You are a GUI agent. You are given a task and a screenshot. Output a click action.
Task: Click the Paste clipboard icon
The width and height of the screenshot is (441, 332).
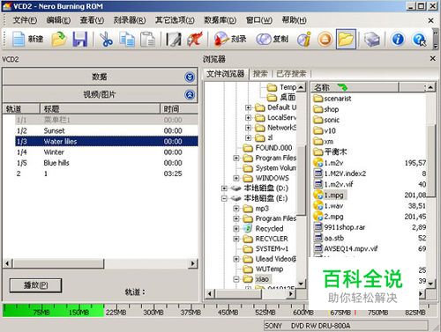[147, 39]
